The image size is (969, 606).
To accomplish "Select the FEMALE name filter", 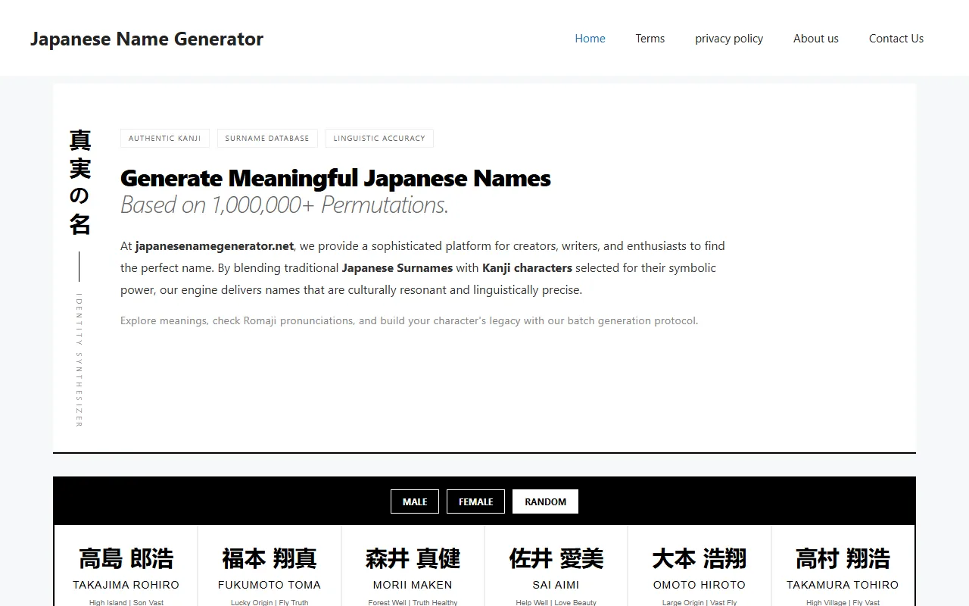I will point(475,501).
